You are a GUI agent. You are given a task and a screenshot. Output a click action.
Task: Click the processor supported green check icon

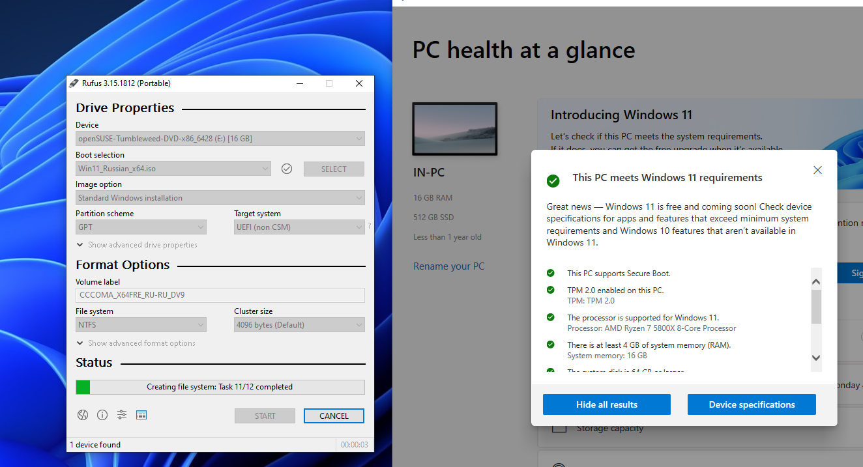[x=551, y=317]
